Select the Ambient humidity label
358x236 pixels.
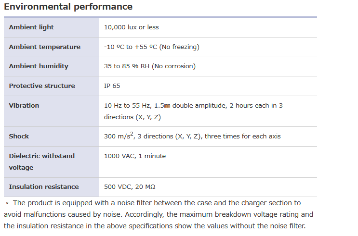click(x=39, y=66)
